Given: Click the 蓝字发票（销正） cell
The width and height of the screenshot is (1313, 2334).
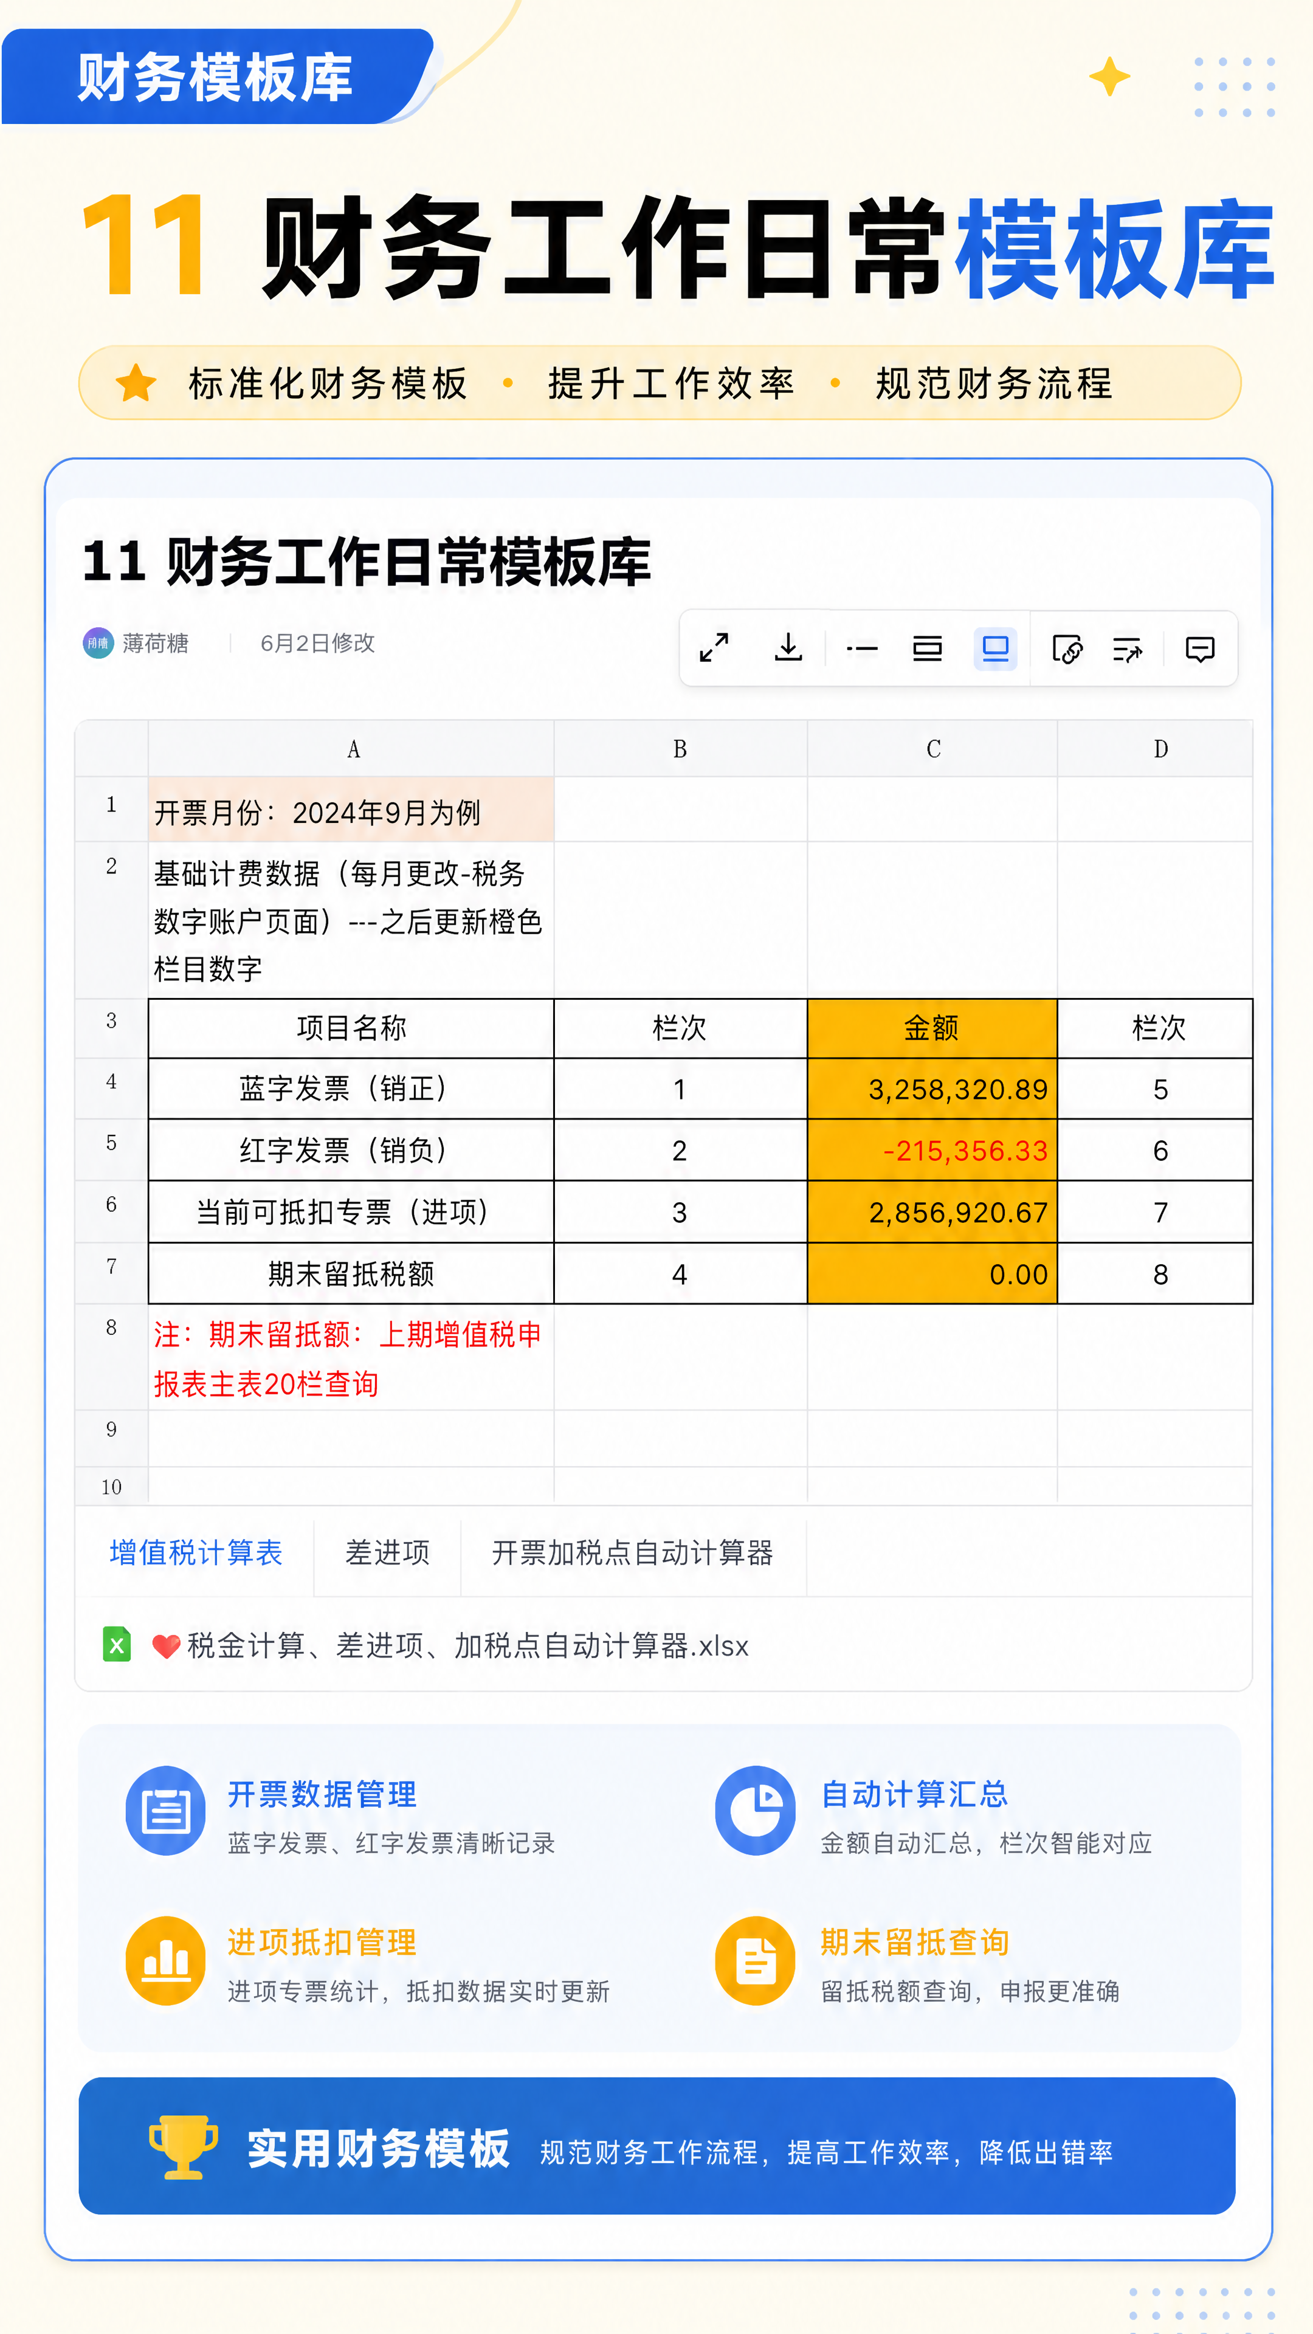Looking at the screenshot, I should [351, 1089].
